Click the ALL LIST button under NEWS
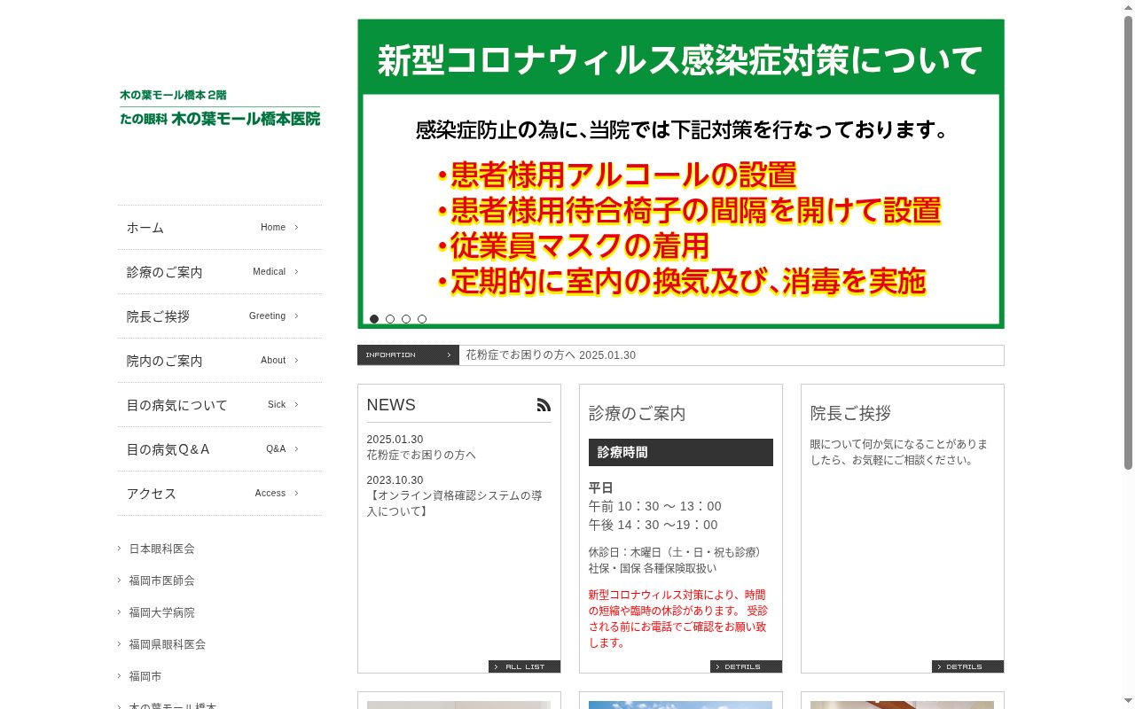Screen dimensions: 1135x709 coord(524,666)
